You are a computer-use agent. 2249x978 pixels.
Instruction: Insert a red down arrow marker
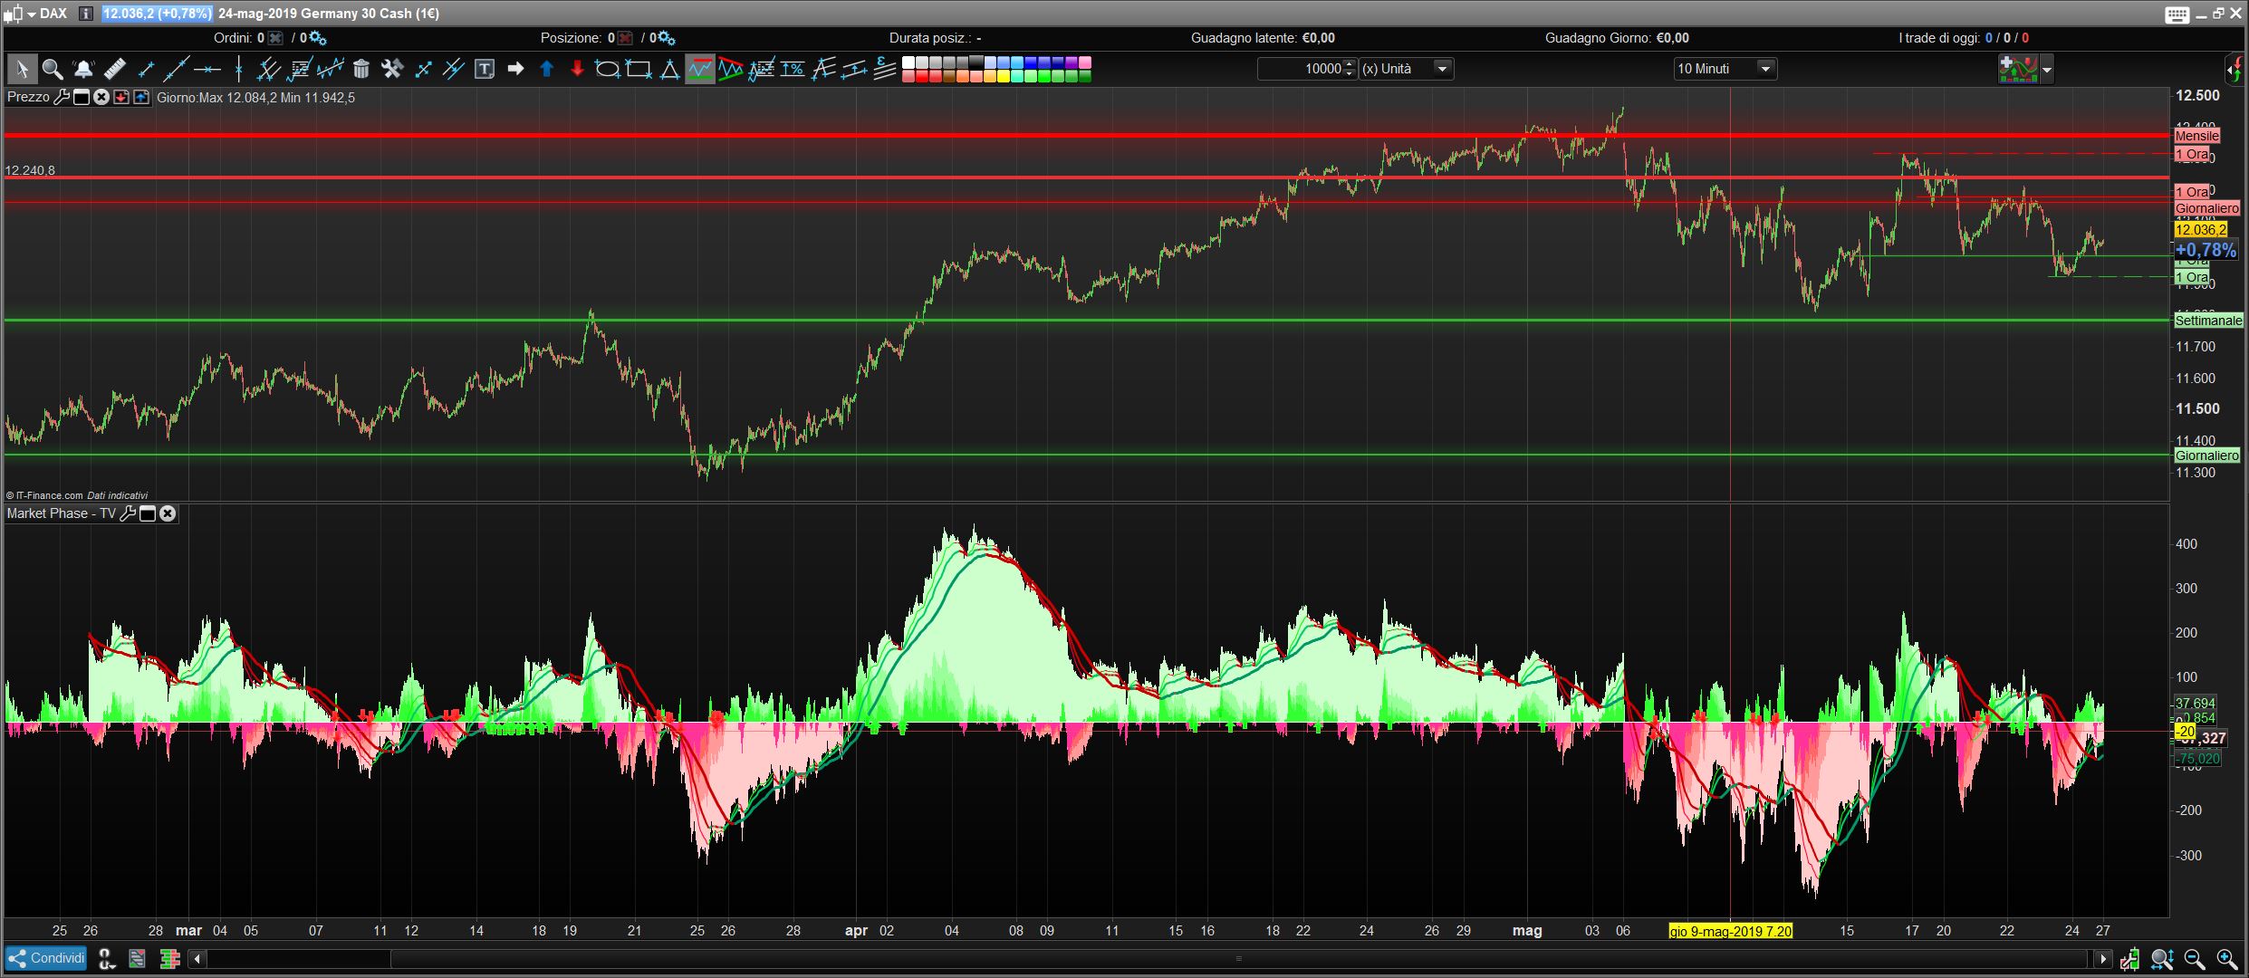coord(577,69)
